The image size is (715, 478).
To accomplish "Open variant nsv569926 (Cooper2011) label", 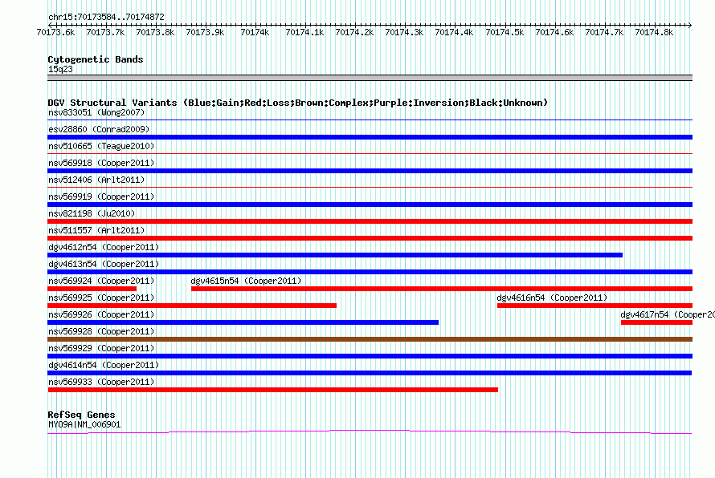I will point(101,314).
